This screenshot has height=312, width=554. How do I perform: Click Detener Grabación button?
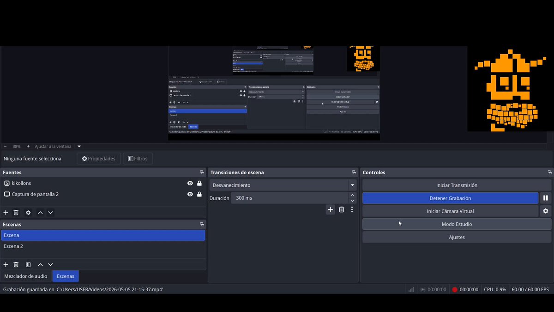coord(450,198)
